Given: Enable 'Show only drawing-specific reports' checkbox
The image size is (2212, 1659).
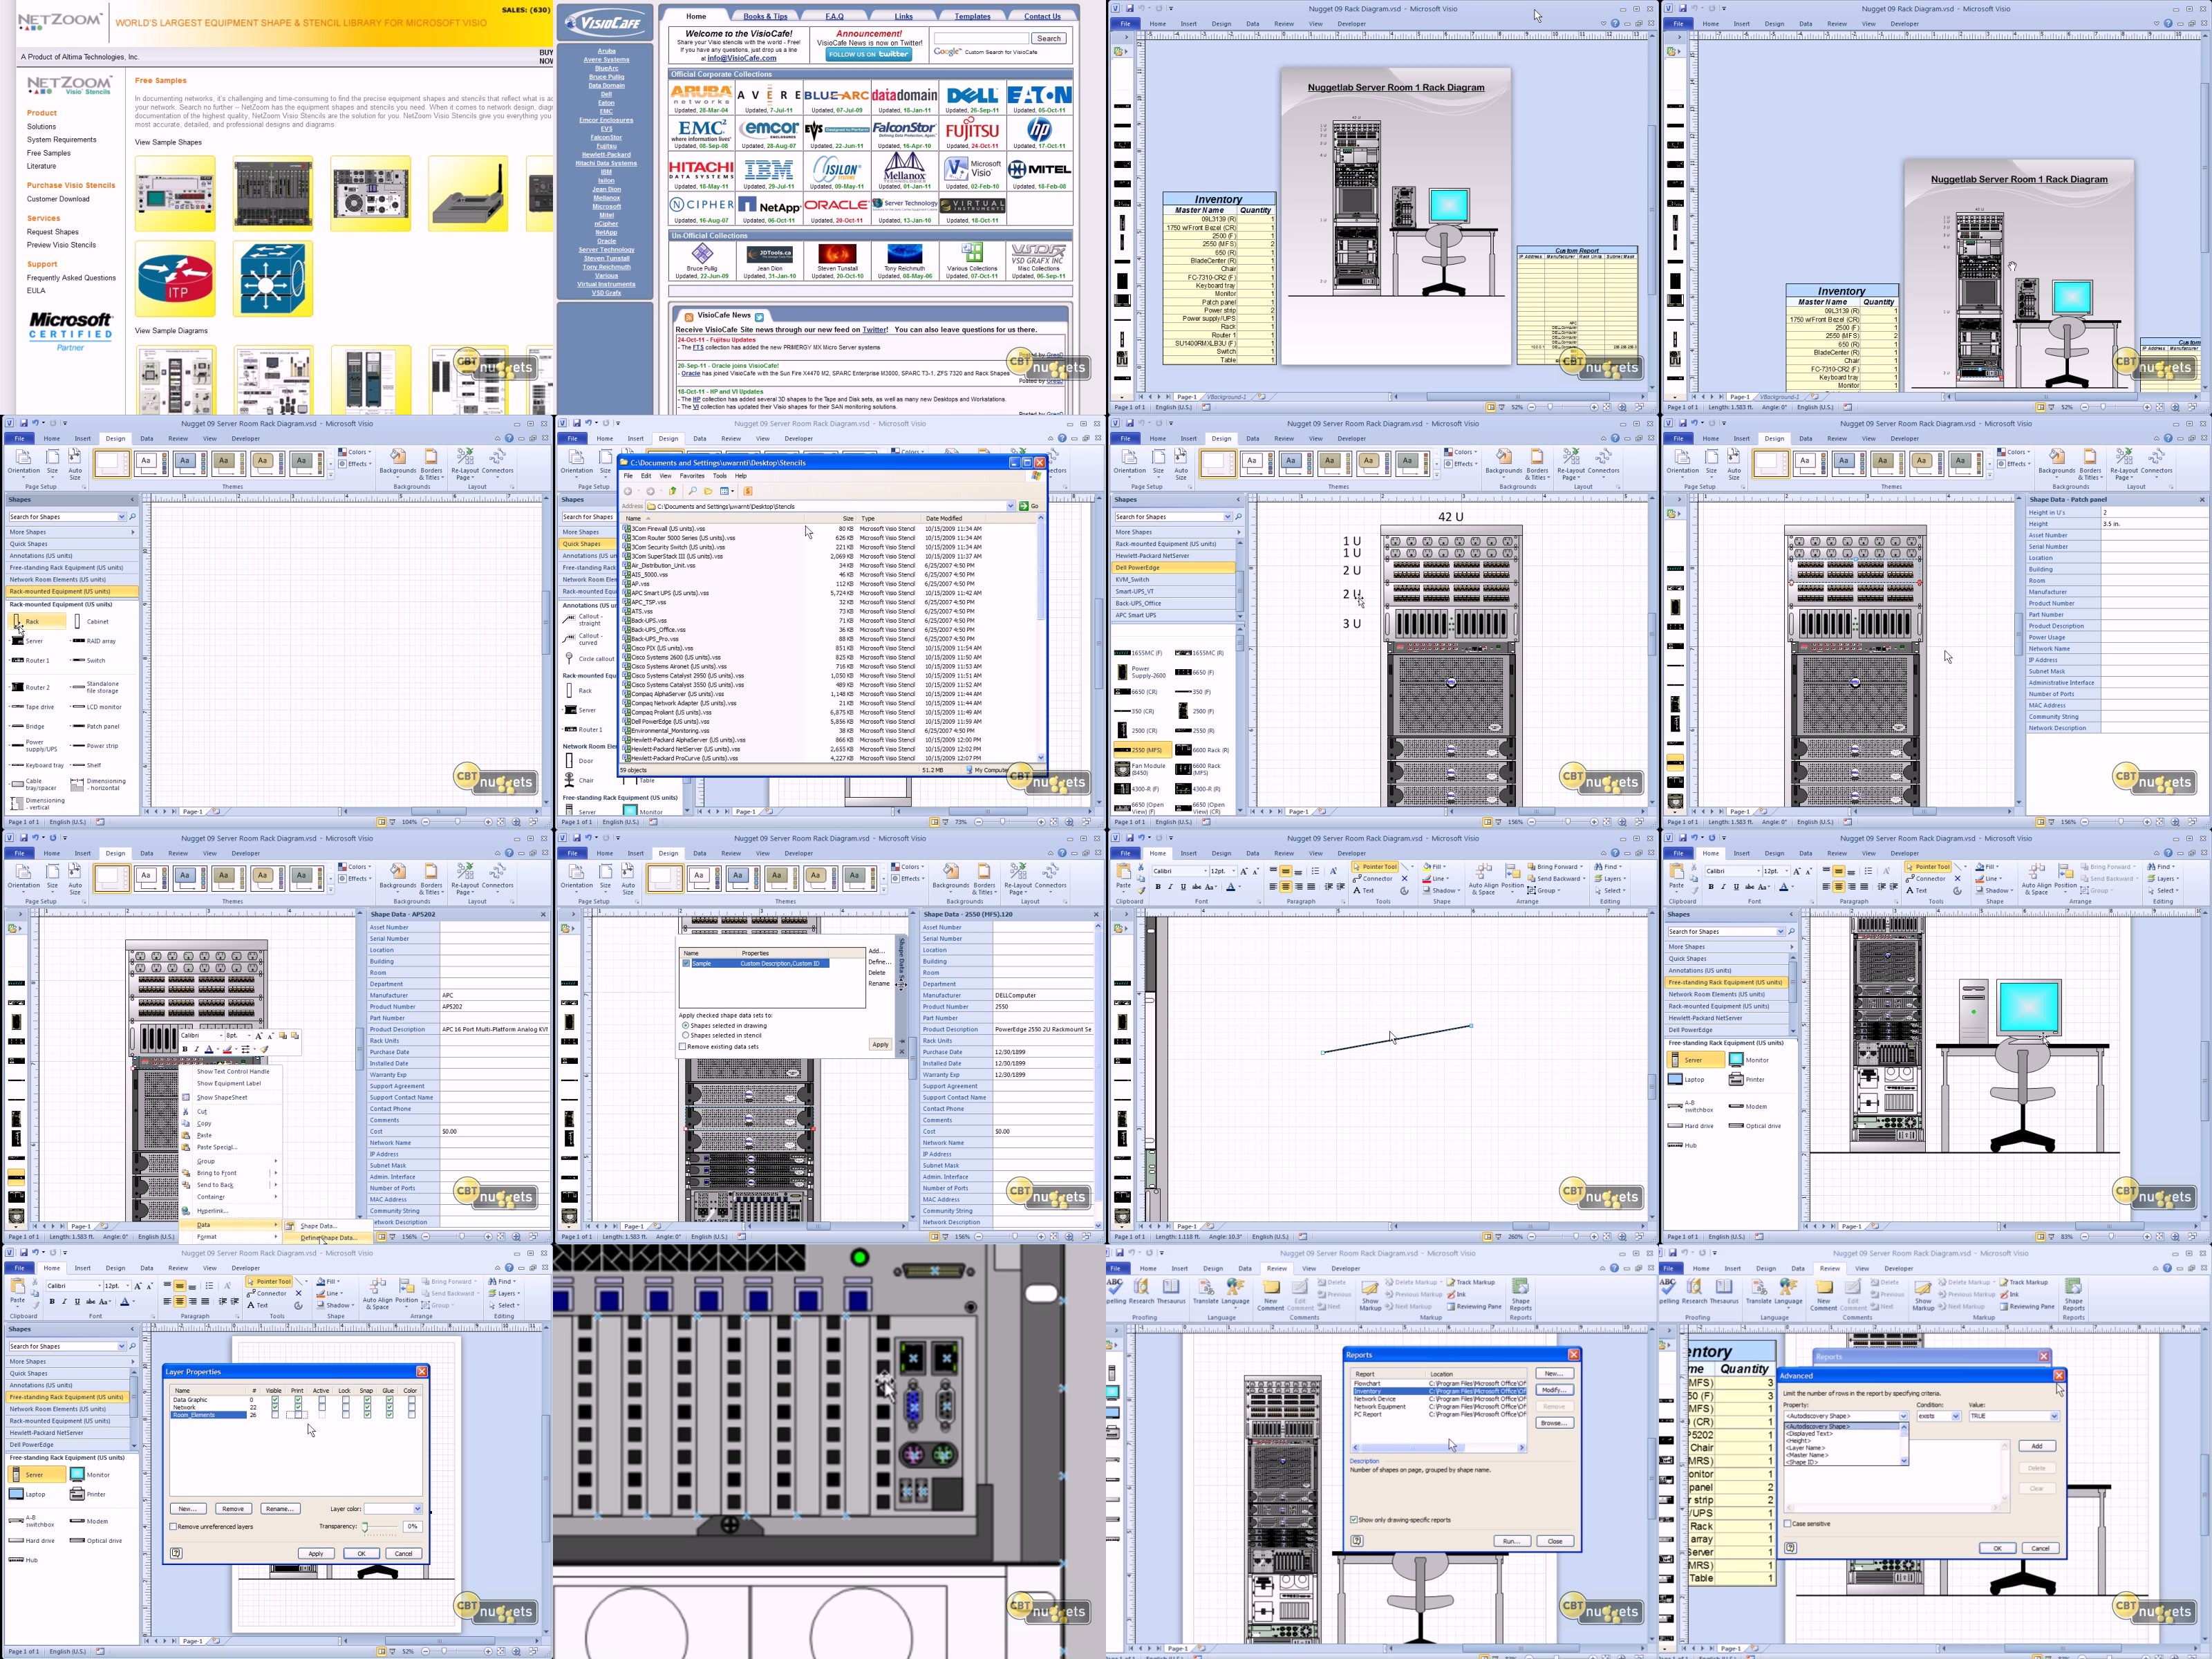Looking at the screenshot, I should pos(1353,1519).
